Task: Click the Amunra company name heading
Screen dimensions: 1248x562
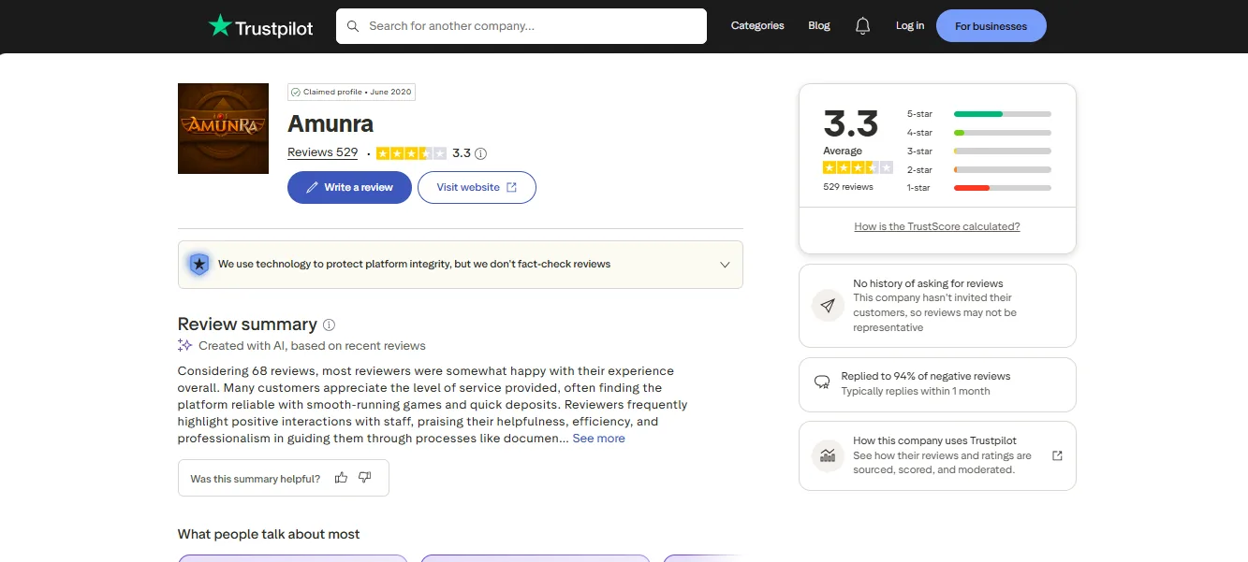Action: (x=330, y=123)
